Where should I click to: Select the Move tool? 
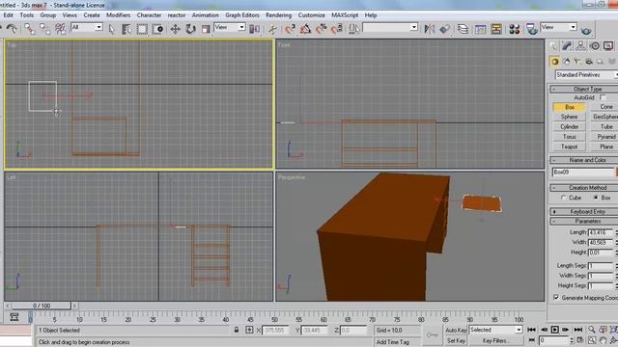176,29
